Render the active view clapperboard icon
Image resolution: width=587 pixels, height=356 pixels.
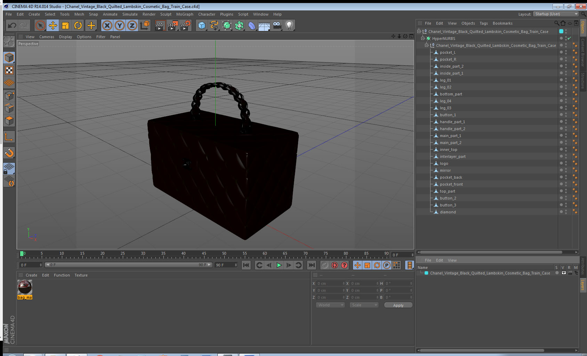(160, 25)
